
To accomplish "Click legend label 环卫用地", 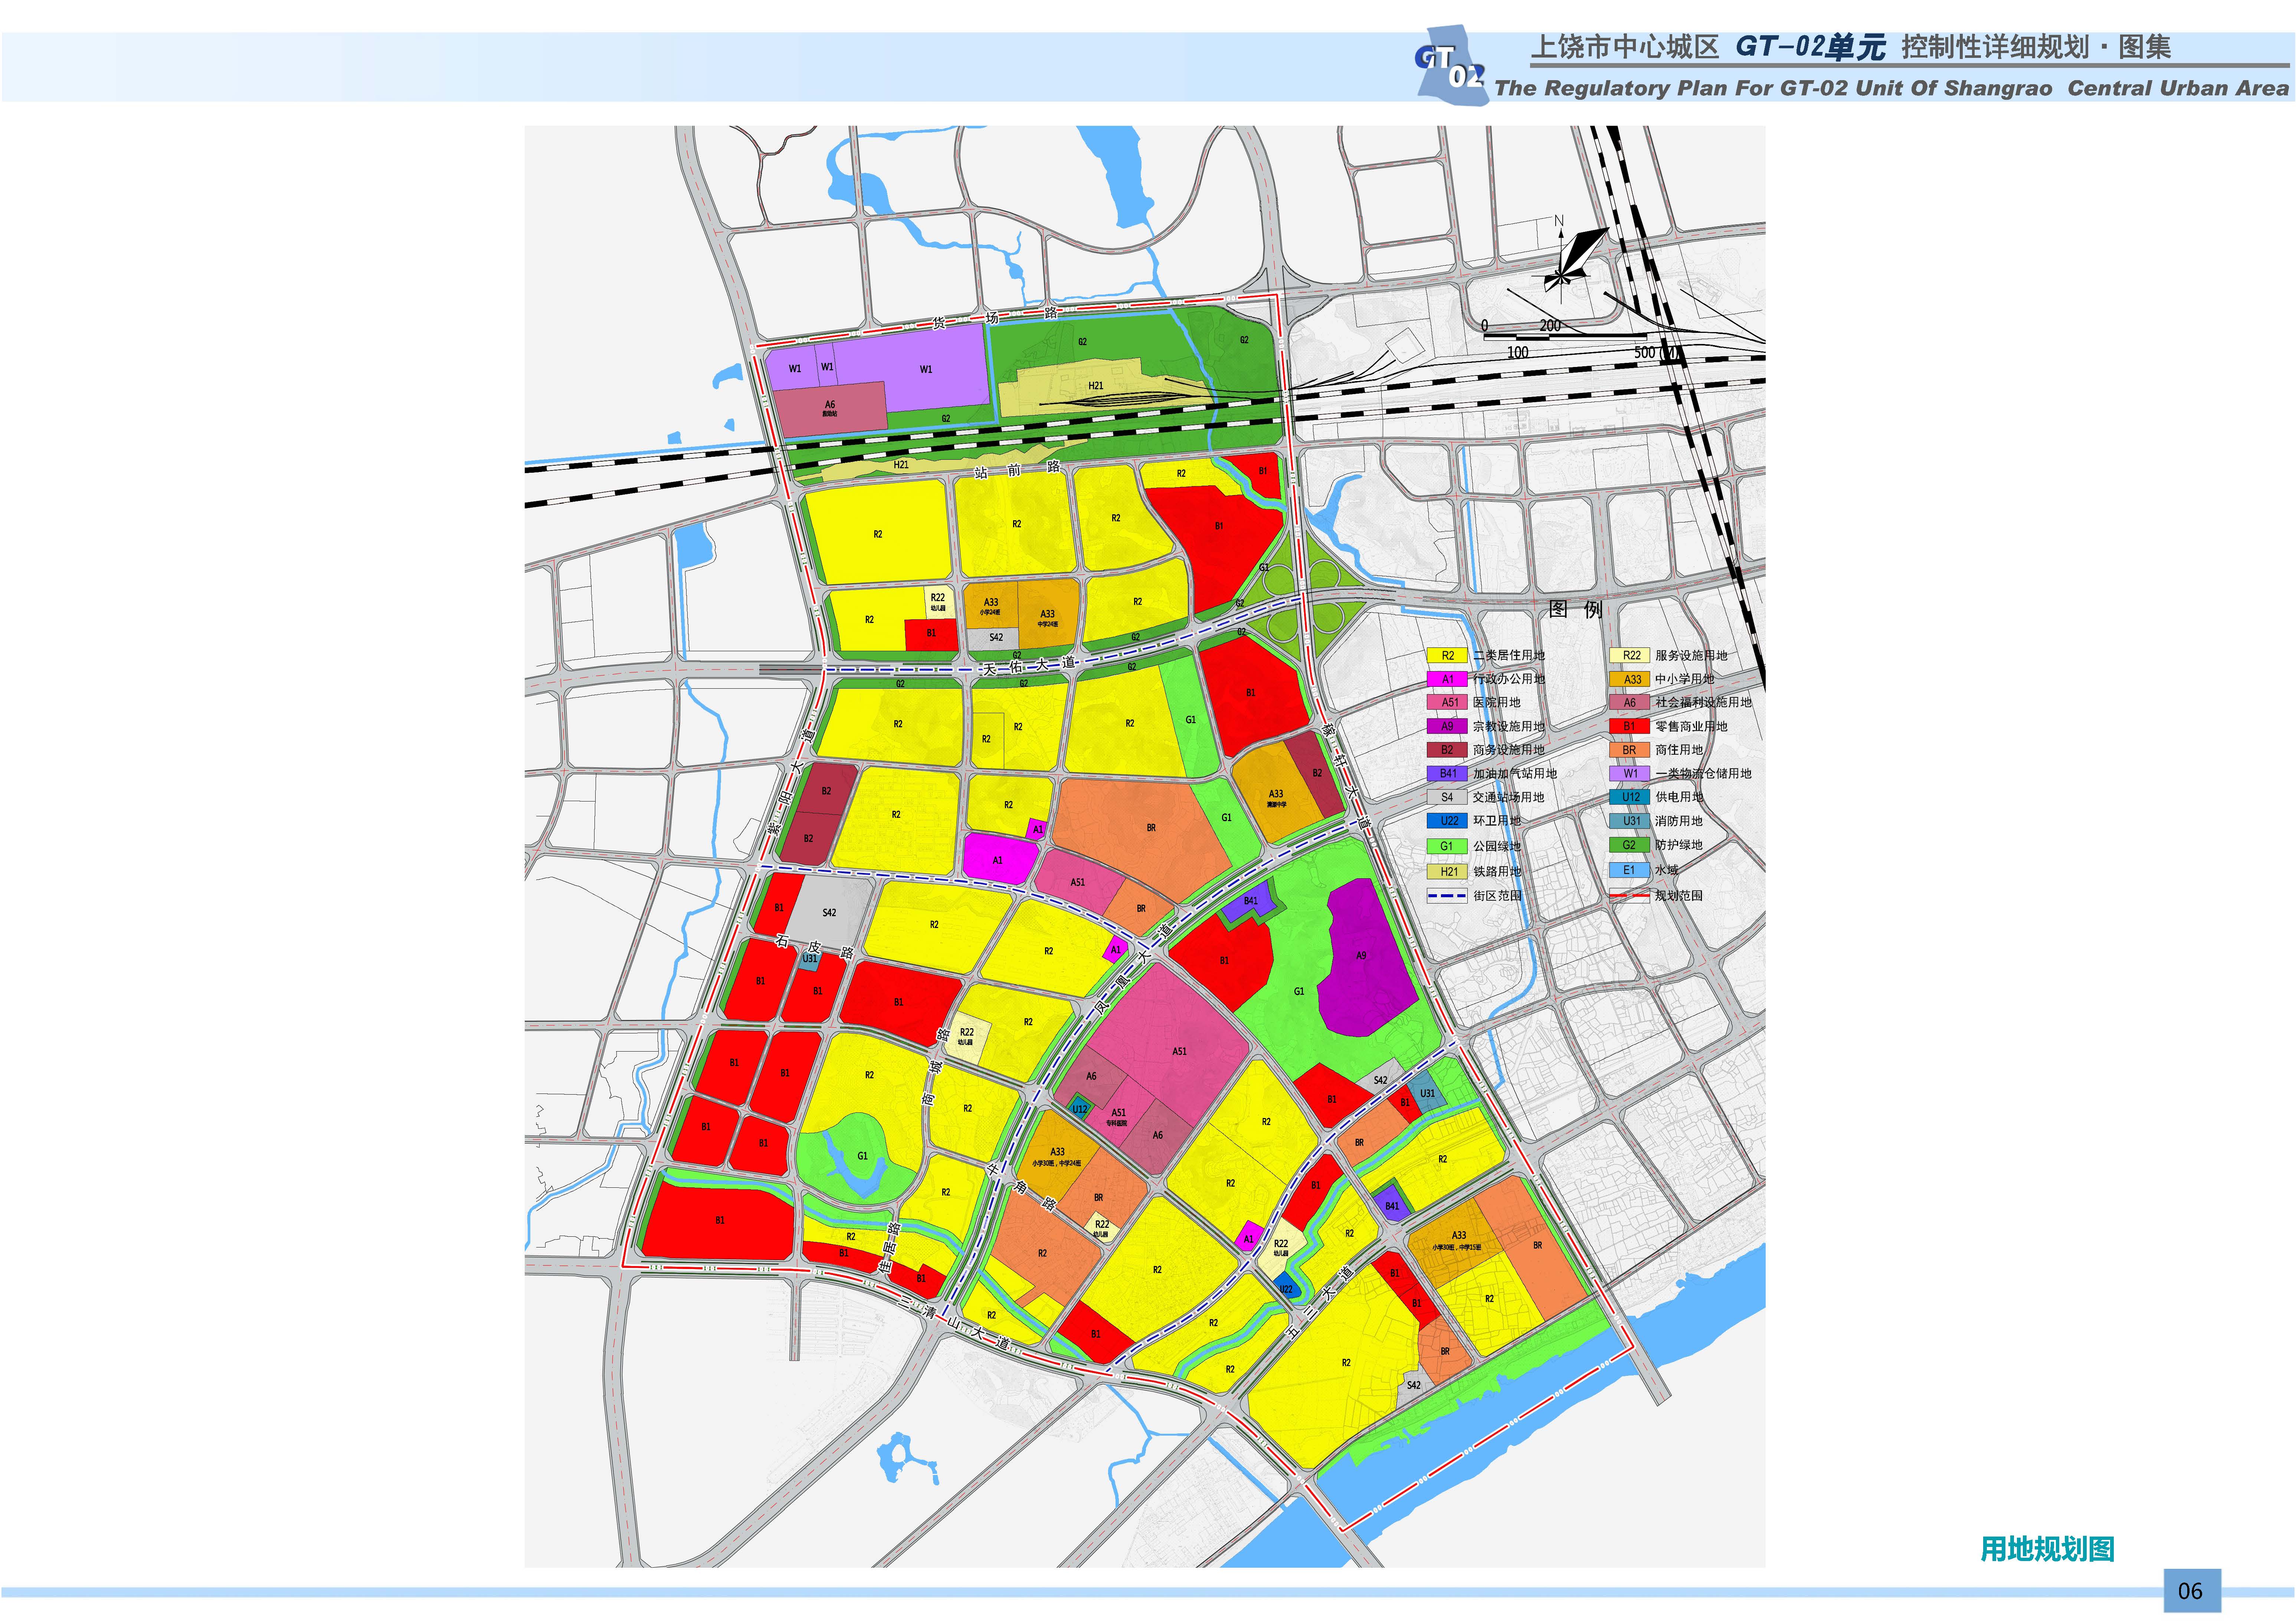I will coord(1497,821).
